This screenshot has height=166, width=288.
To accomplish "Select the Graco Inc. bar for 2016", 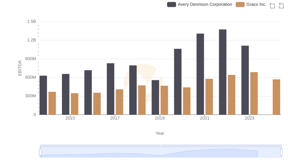I will point(97,104).
